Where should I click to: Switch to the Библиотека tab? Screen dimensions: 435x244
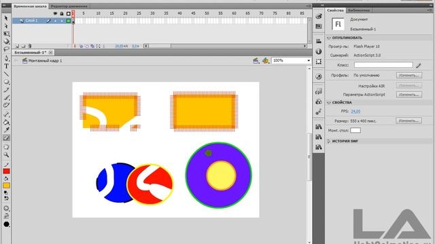[x=358, y=10]
